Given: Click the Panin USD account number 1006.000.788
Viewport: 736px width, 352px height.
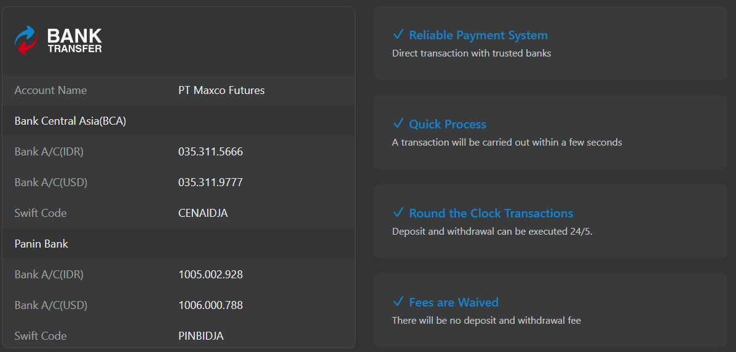Looking at the screenshot, I should coord(211,305).
